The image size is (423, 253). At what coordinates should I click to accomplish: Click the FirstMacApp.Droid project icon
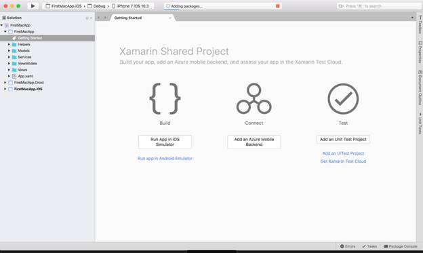(11, 83)
